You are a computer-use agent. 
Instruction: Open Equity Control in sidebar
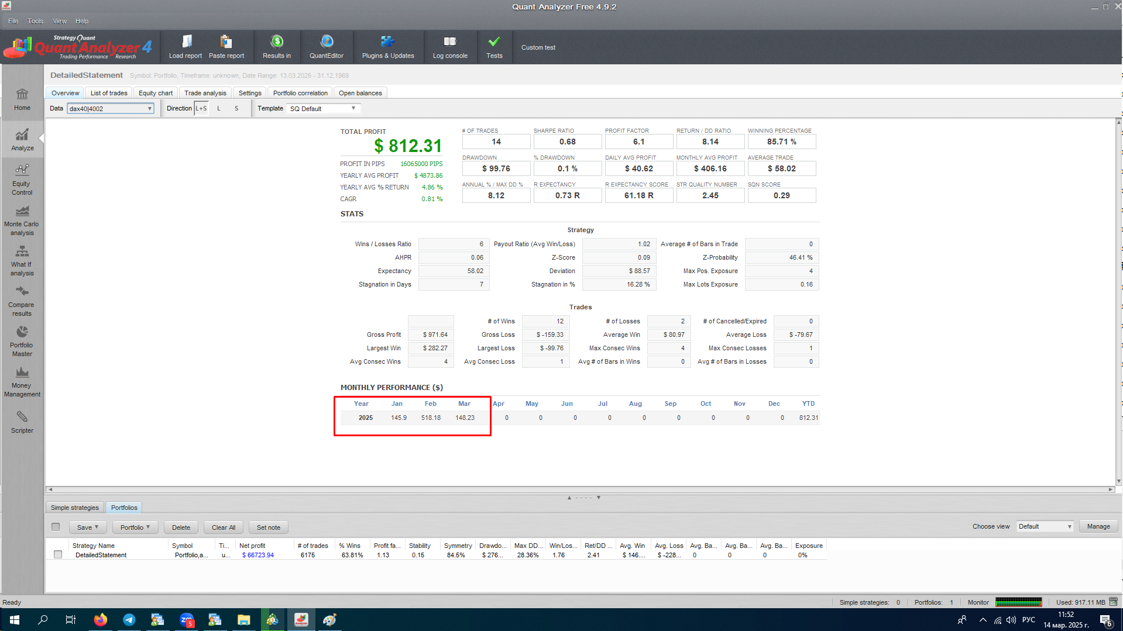(x=22, y=180)
